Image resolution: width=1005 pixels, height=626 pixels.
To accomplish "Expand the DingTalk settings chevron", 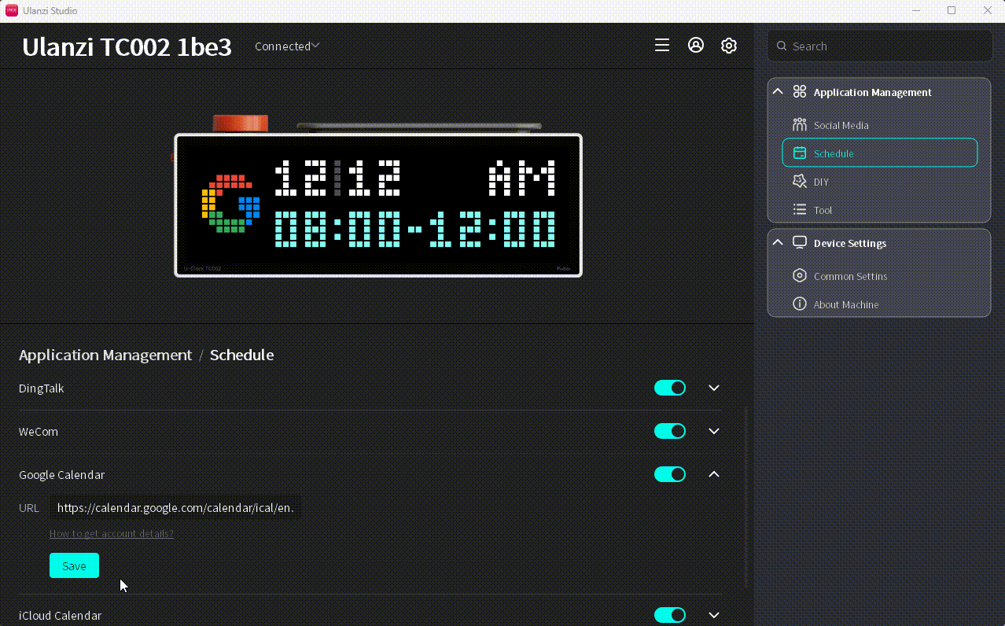I will click(x=714, y=388).
